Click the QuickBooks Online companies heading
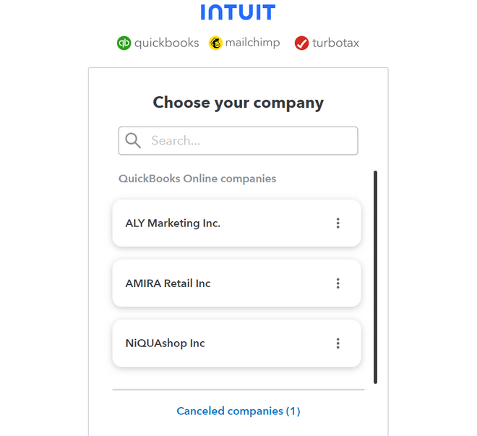477x436 pixels. coord(197,179)
